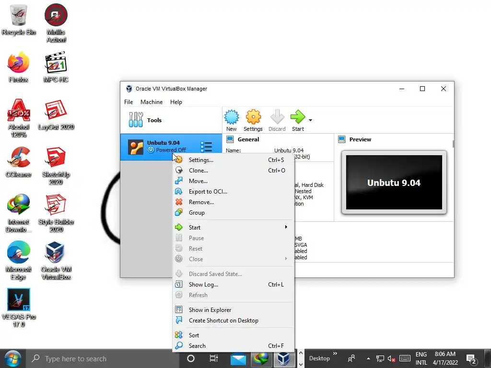Open the touch keyboard tray icon
The image size is (491, 368).
pos(405,358)
